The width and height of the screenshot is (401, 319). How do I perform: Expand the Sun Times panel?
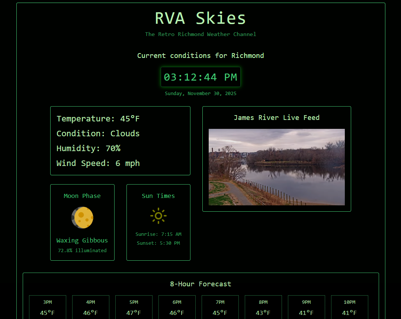(x=158, y=222)
